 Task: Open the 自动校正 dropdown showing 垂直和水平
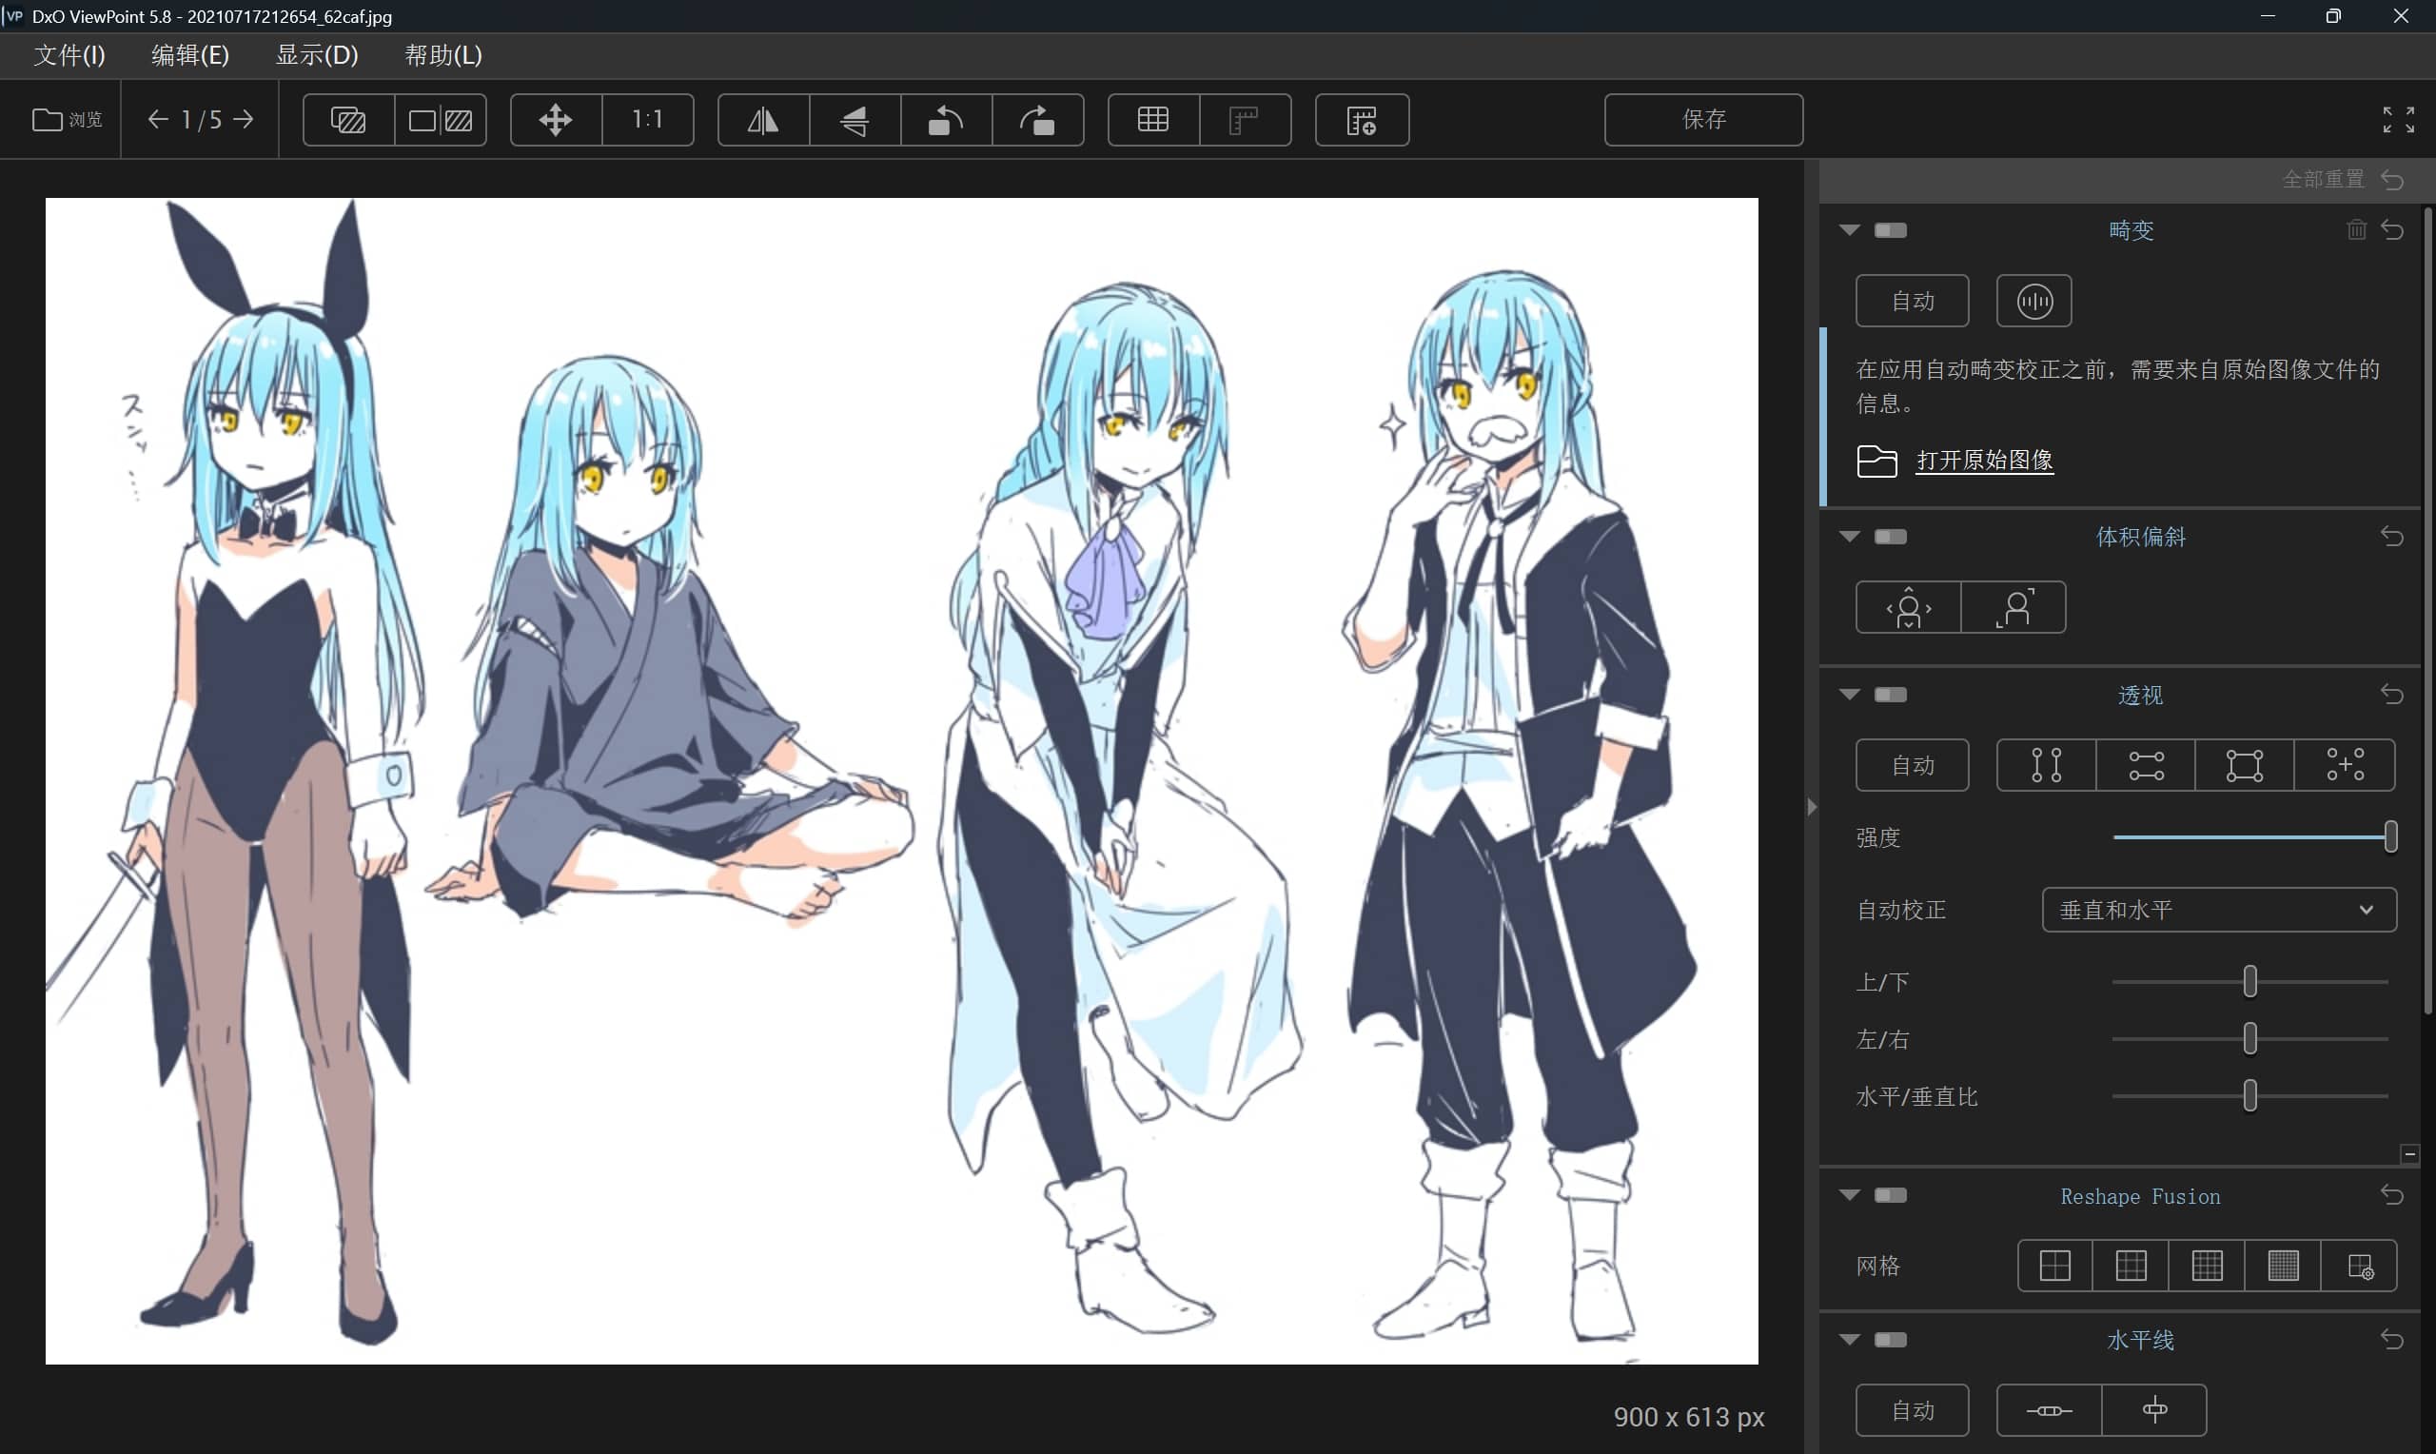pyautogui.click(x=2218, y=911)
